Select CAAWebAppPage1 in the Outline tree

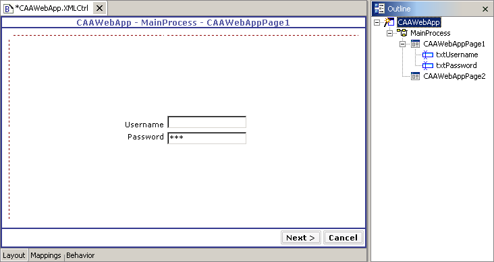[454, 44]
